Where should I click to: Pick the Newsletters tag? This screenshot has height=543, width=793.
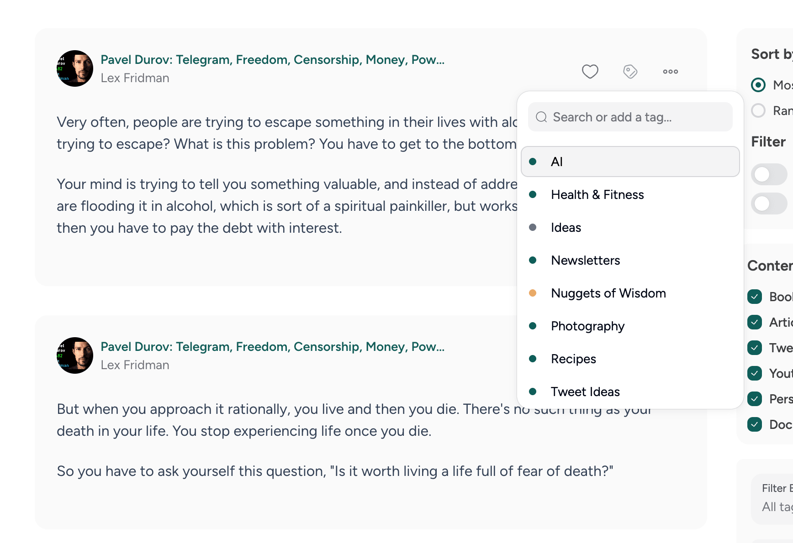(585, 261)
